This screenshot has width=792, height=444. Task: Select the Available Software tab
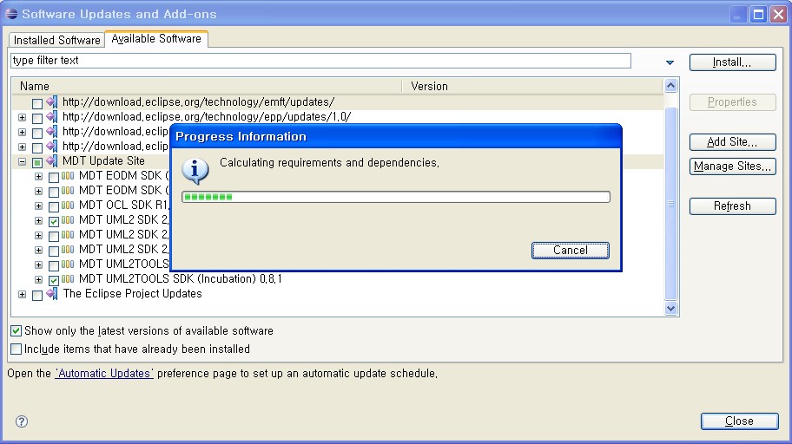pos(156,38)
